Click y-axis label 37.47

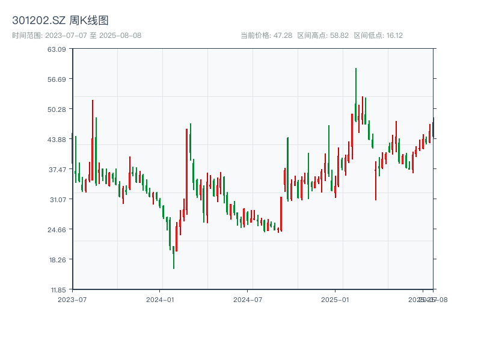coord(57,170)
